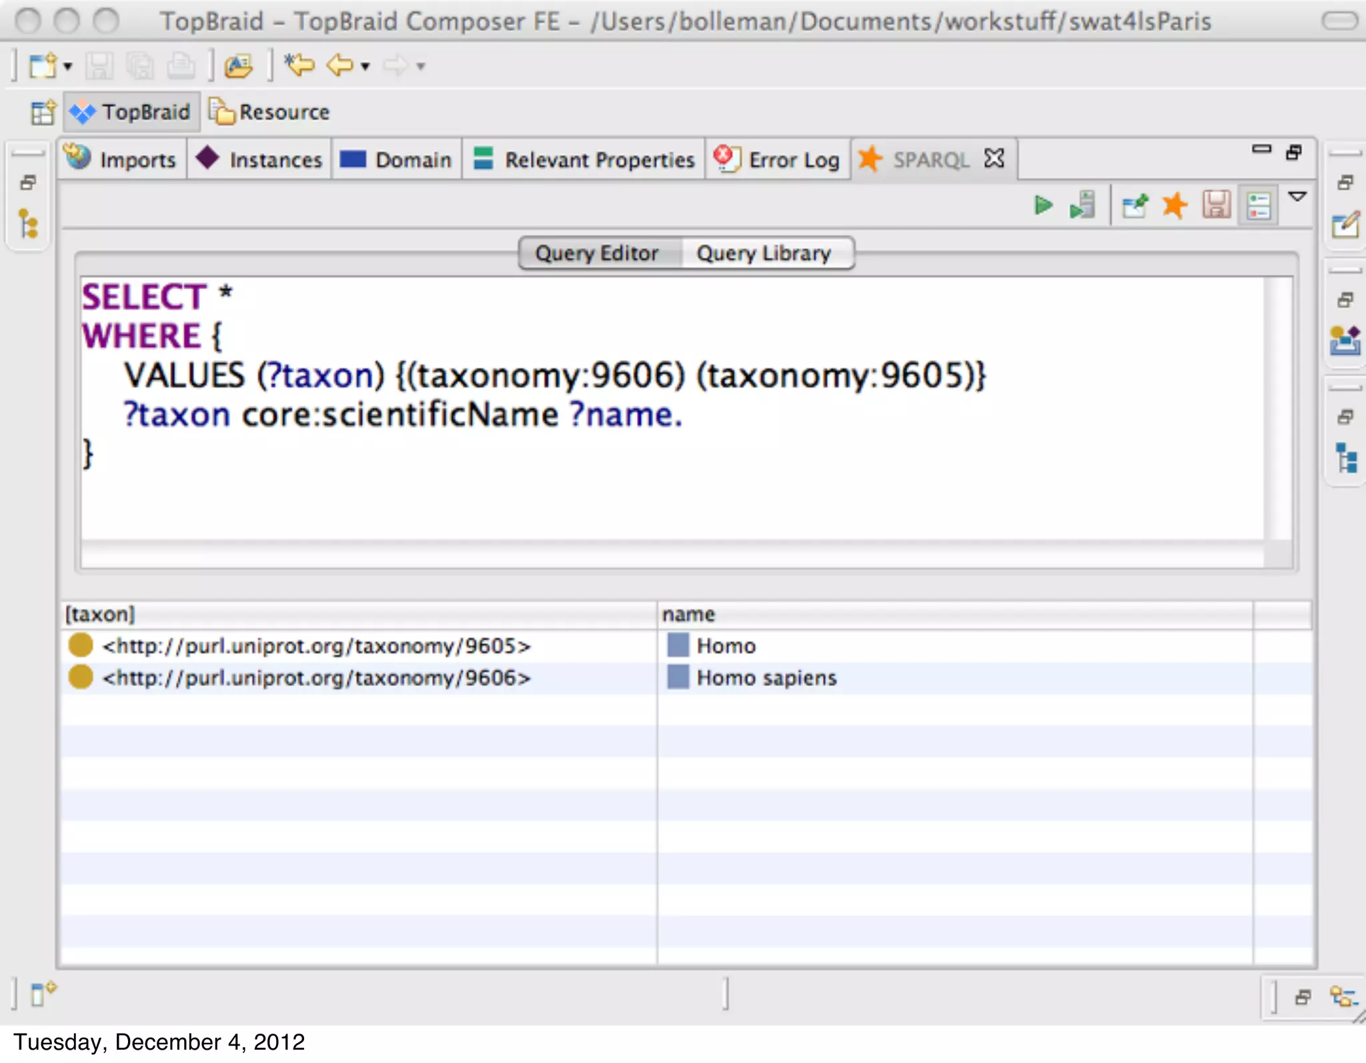The image size is (1366, 1063).
Task: Click the back arrow navigation icon
Action: pyautogui.click(x=340, y=65)
